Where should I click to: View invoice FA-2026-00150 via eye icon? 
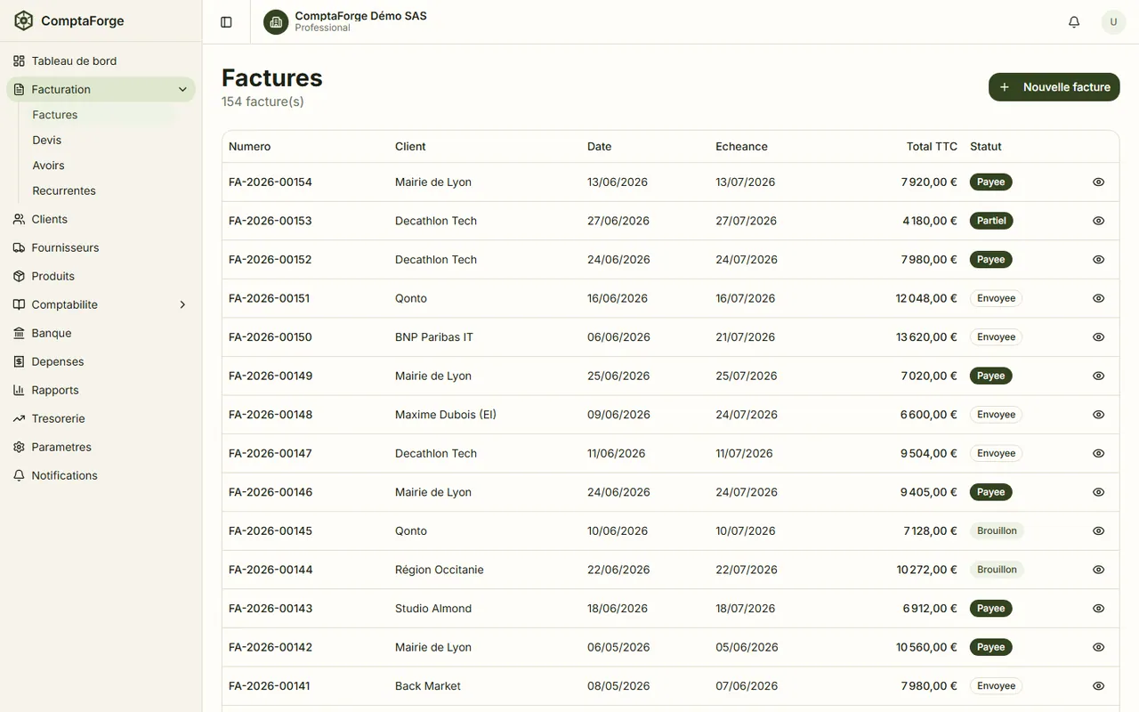click(1098, 336)
